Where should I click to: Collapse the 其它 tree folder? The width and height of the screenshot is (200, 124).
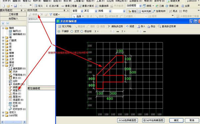[x=3, y=66]
